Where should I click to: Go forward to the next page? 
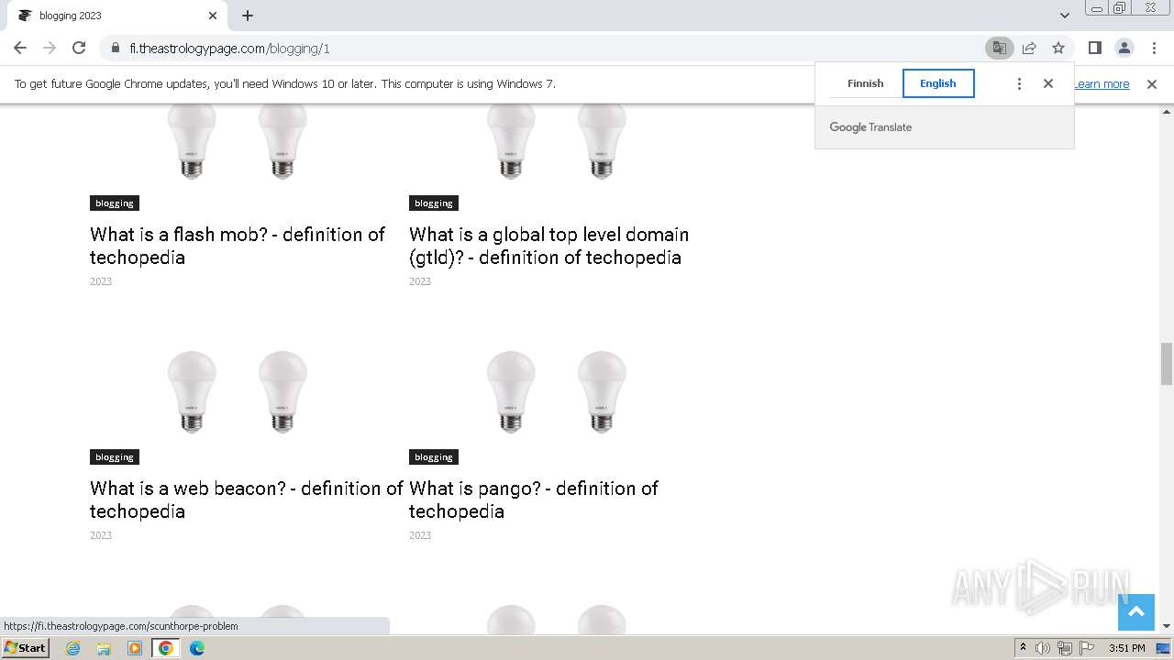click(50, 48)
